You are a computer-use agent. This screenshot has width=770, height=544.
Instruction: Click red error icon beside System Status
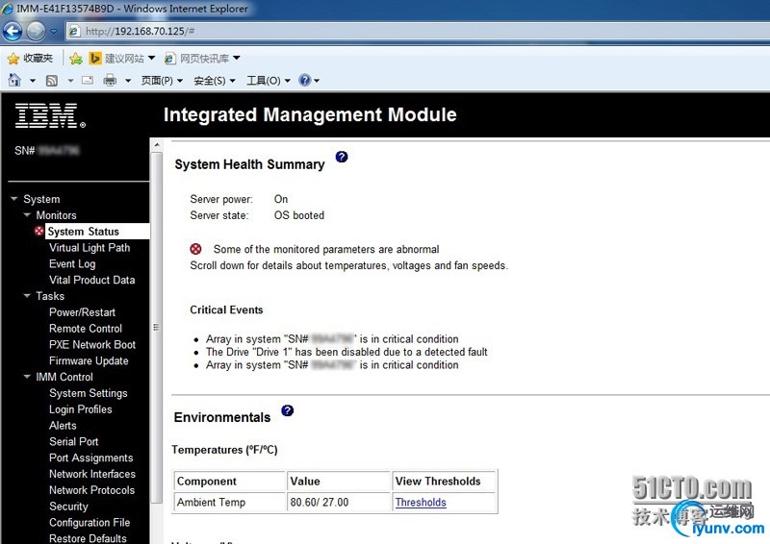(x=38, y=231)
